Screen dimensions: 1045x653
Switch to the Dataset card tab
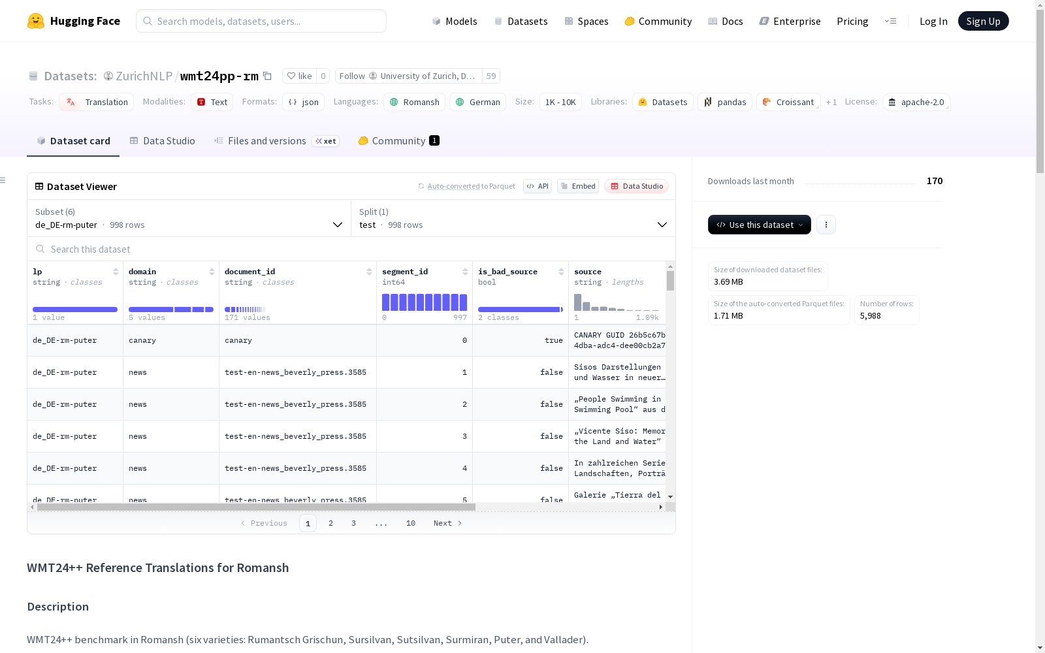pos(73,141)
